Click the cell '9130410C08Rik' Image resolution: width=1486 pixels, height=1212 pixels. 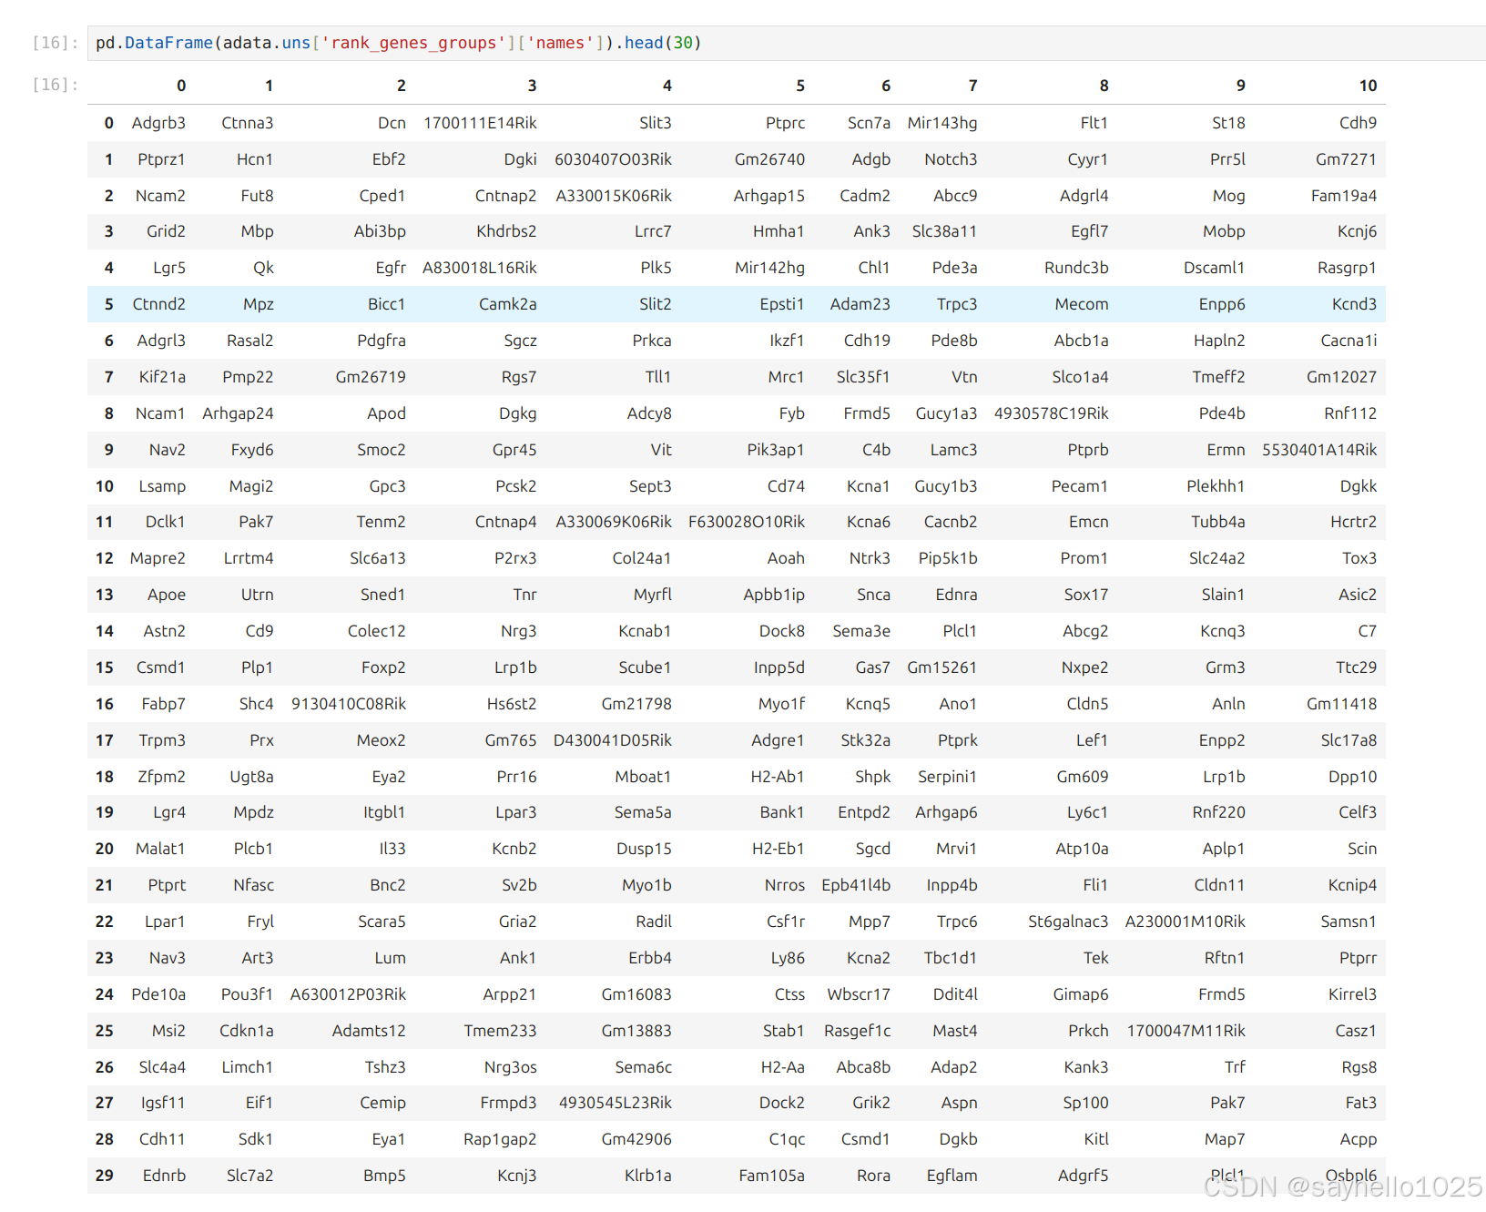pos(349,704)
